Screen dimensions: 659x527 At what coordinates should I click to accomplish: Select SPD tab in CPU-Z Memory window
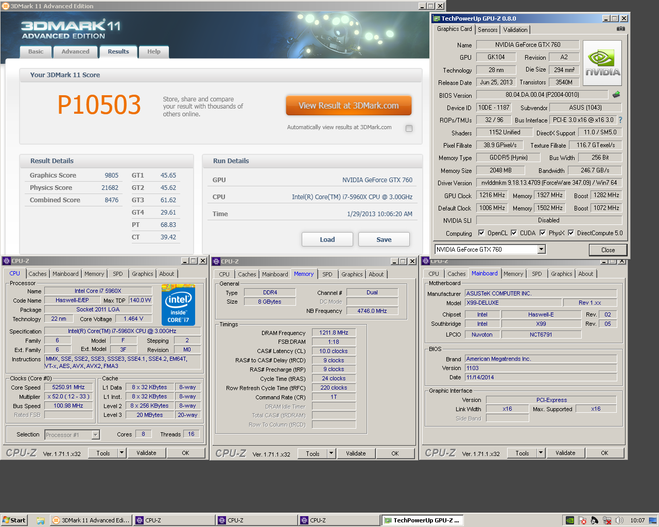(327, 274)
